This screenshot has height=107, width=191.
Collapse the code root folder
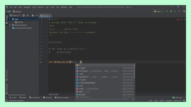(x=10, y=19)
